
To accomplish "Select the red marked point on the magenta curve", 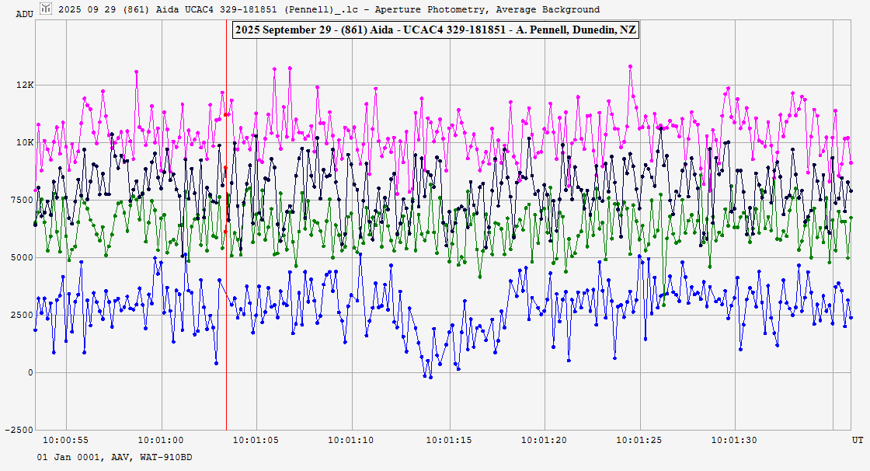I will [x=226, y=114].
